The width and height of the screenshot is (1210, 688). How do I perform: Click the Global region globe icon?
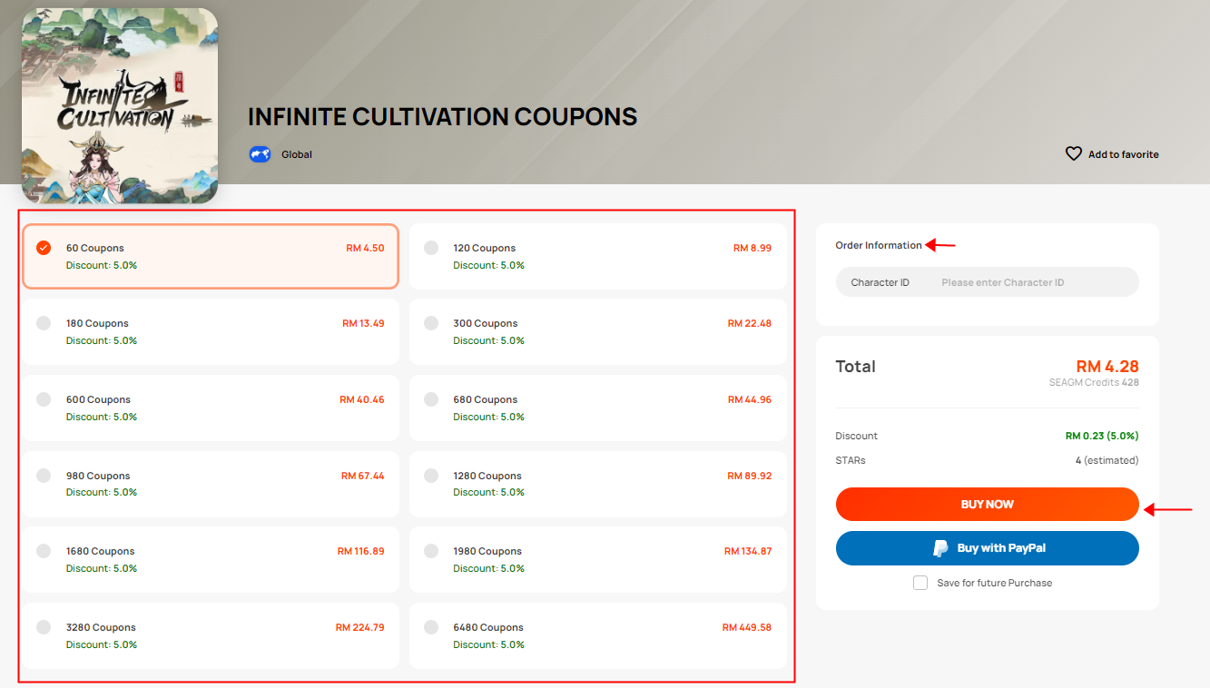click(261, 154)
